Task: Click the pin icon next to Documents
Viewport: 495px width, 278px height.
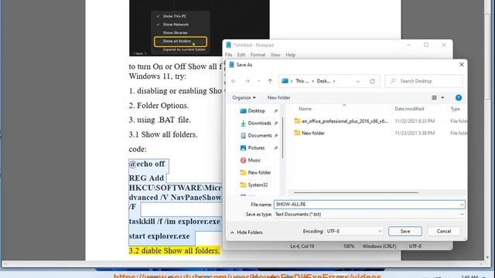Action: pos(276,136)
